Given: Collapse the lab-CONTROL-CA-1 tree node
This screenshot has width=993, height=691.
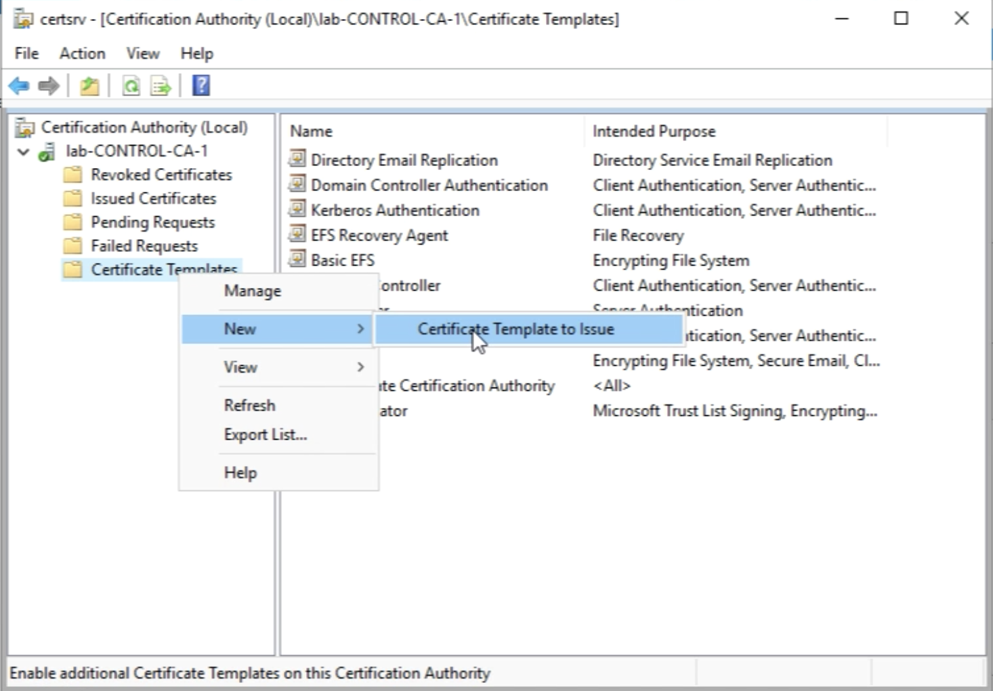Looking at the screenshot, I should click(x=24, y=152).
